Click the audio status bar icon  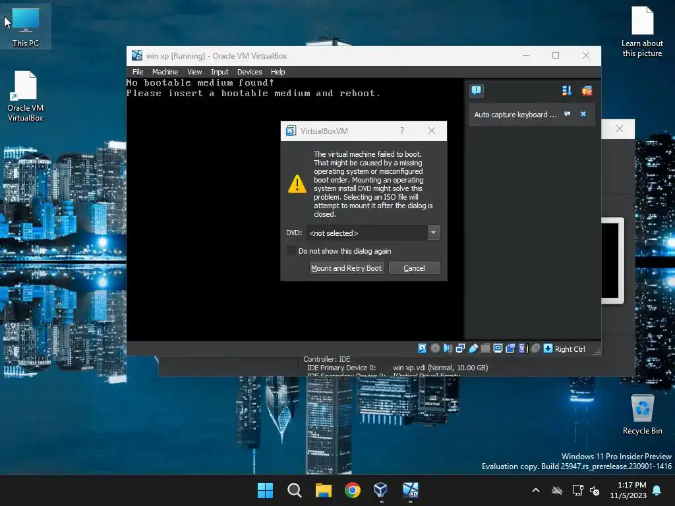[x=448, y=349]
